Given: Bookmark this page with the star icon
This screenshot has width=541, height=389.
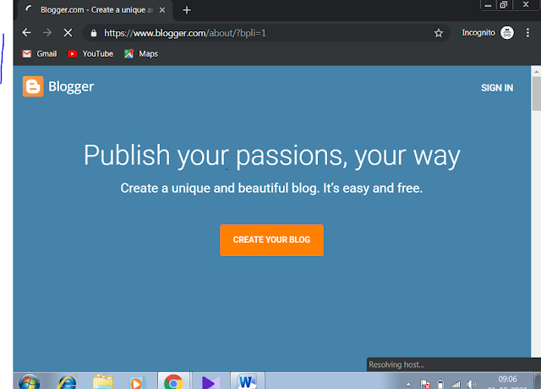Looking at the screenshot, I should [x=439, y=33].
